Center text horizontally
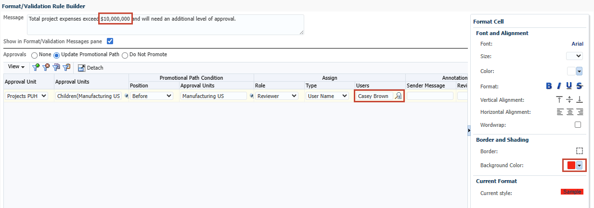 569,112
